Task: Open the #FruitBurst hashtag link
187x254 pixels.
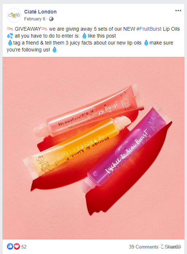Action: tap(149, 29)
